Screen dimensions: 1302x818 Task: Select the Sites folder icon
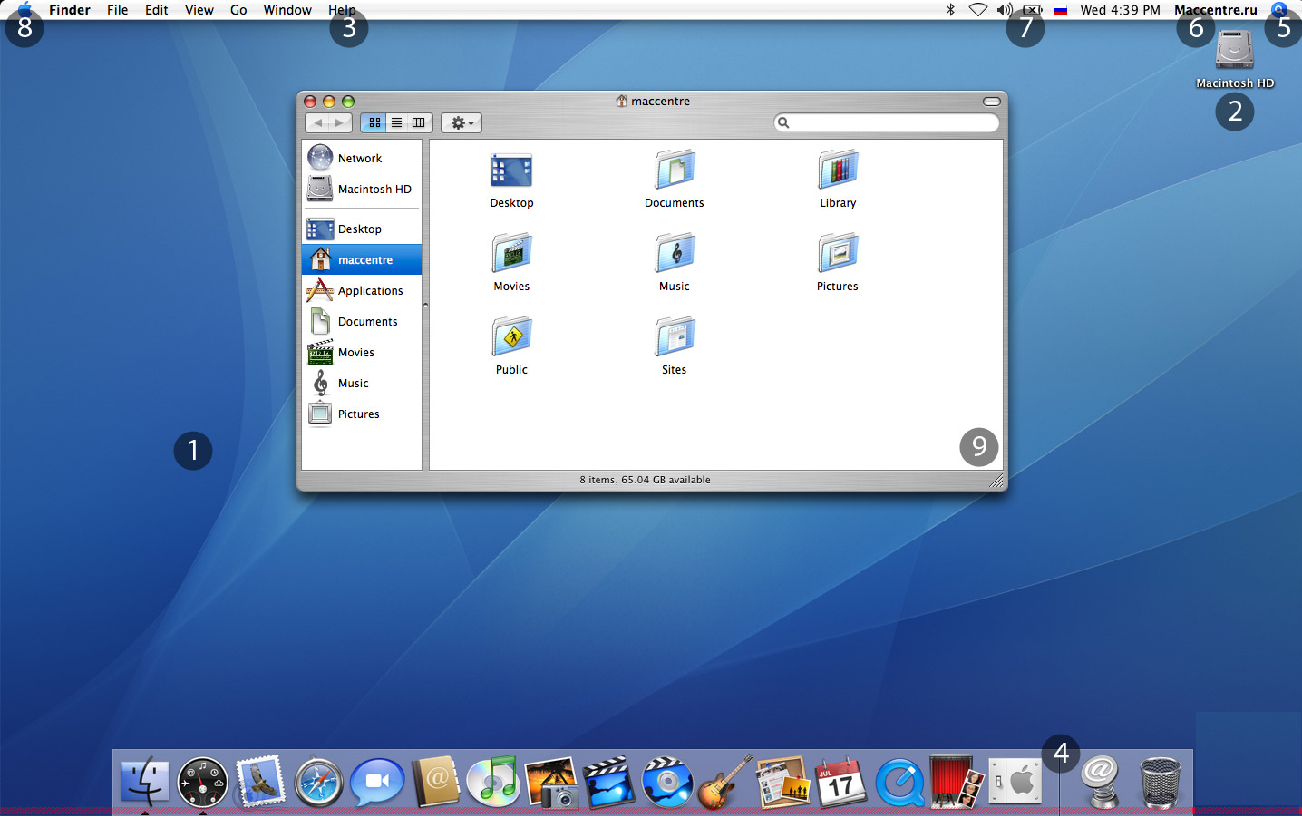tap(674, 336)
